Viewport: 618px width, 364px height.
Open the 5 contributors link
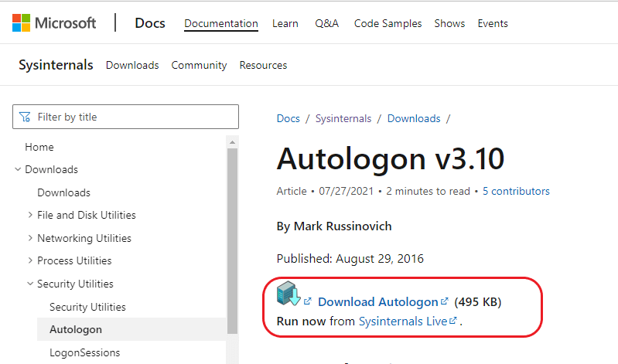(516, 191)
